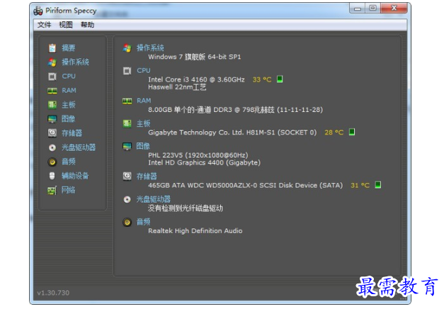Image resolution: width=444 pixels, height=309 pixels.
Task: Click the 存储器 hard drive icon in sidebar
Action: click(x=52, y=133)
